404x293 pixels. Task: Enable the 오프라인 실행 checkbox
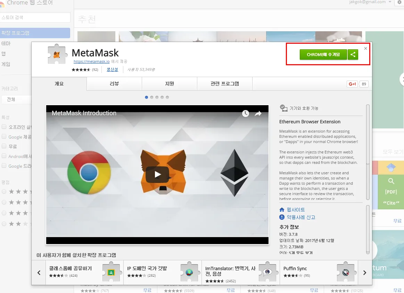coord(4,126)
